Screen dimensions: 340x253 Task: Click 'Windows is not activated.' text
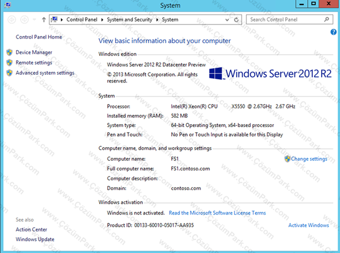(x=136, y=213)
